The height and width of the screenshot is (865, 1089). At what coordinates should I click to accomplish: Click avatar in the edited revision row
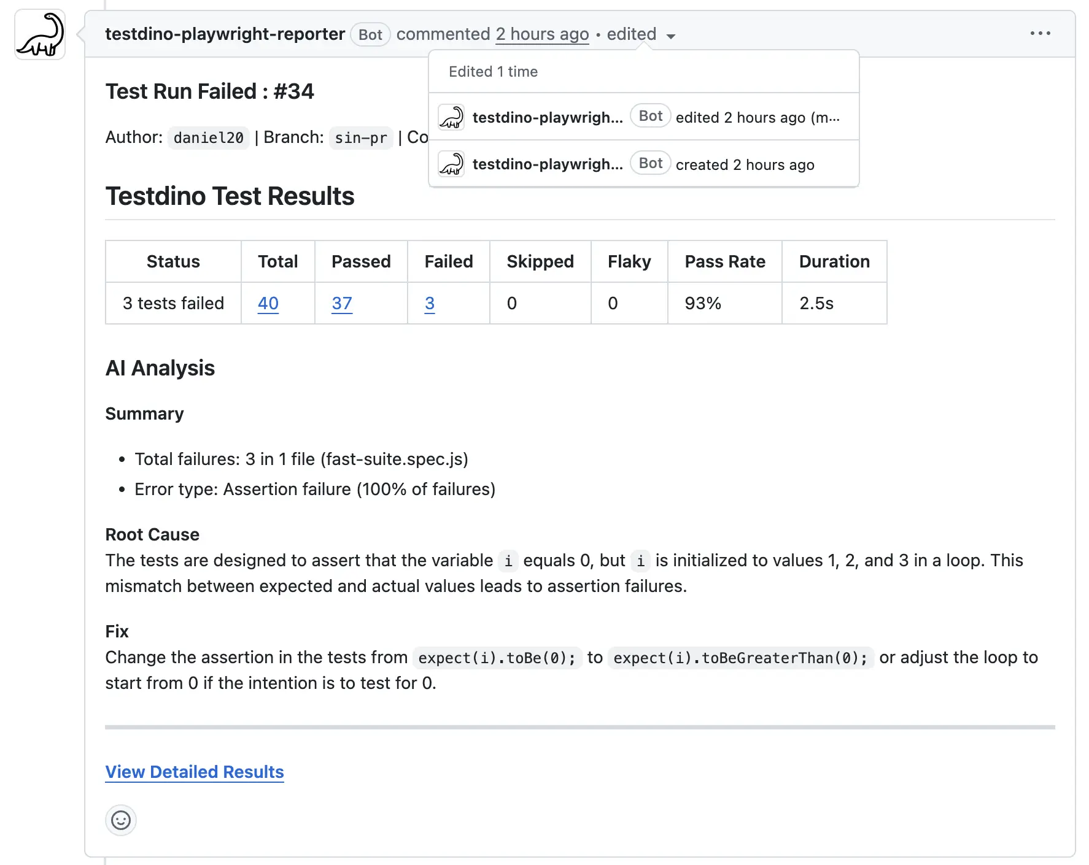(451, 117)
